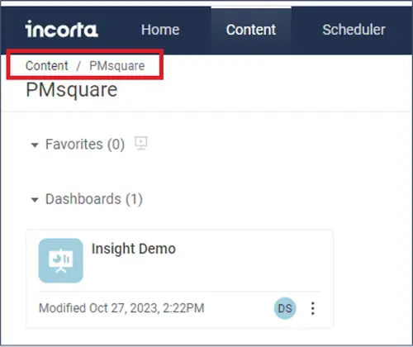Click the incorta logo
This screenshot has height=347, width=413.
61,29
